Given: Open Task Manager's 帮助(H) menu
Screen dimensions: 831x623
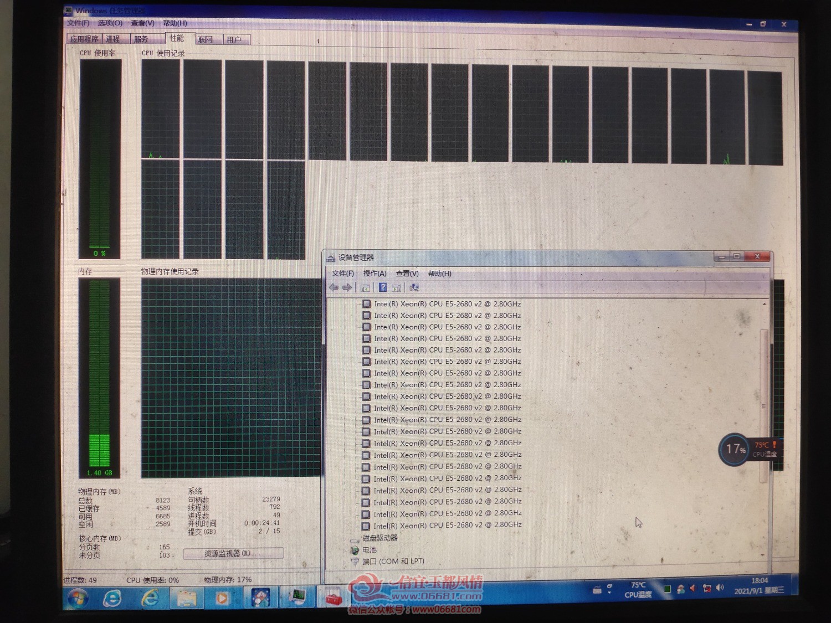Looking at the screenshot, I should tap(175, 23).
